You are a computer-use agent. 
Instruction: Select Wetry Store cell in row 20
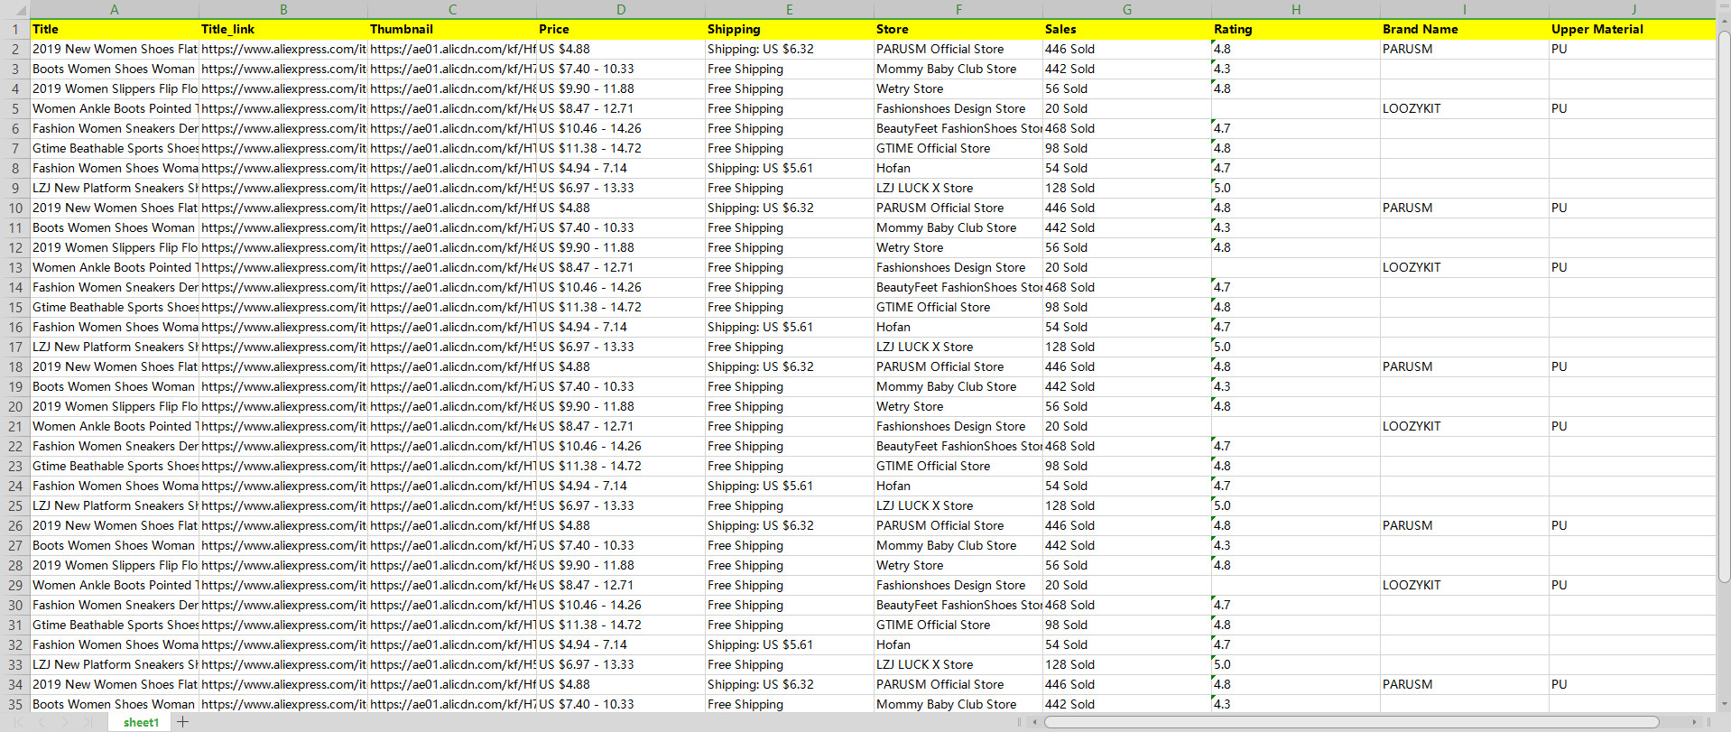pyautogui.click(x=958, y=406)
